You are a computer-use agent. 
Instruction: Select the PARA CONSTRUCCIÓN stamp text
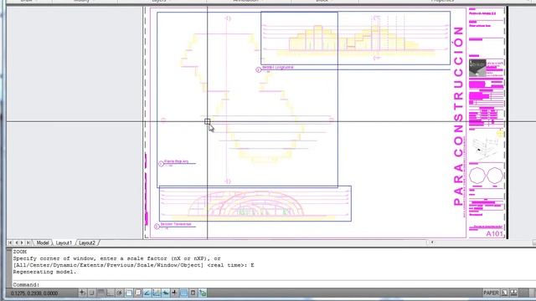[x=459, y=116]
